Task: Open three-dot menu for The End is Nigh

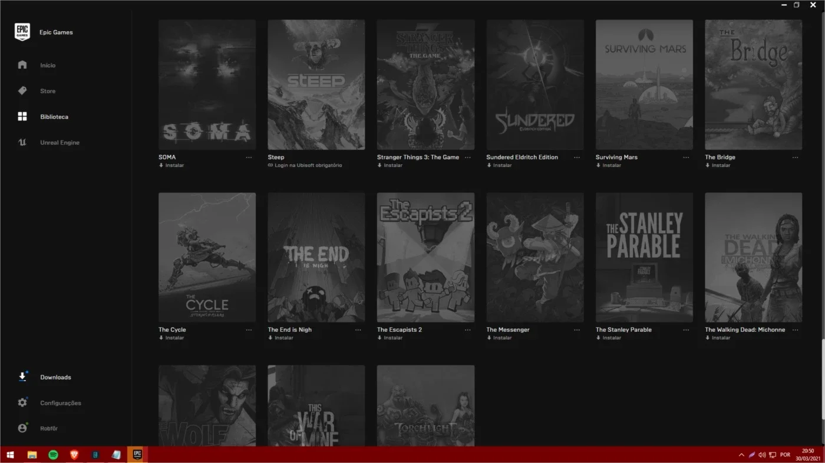Action: coord(358,329)
